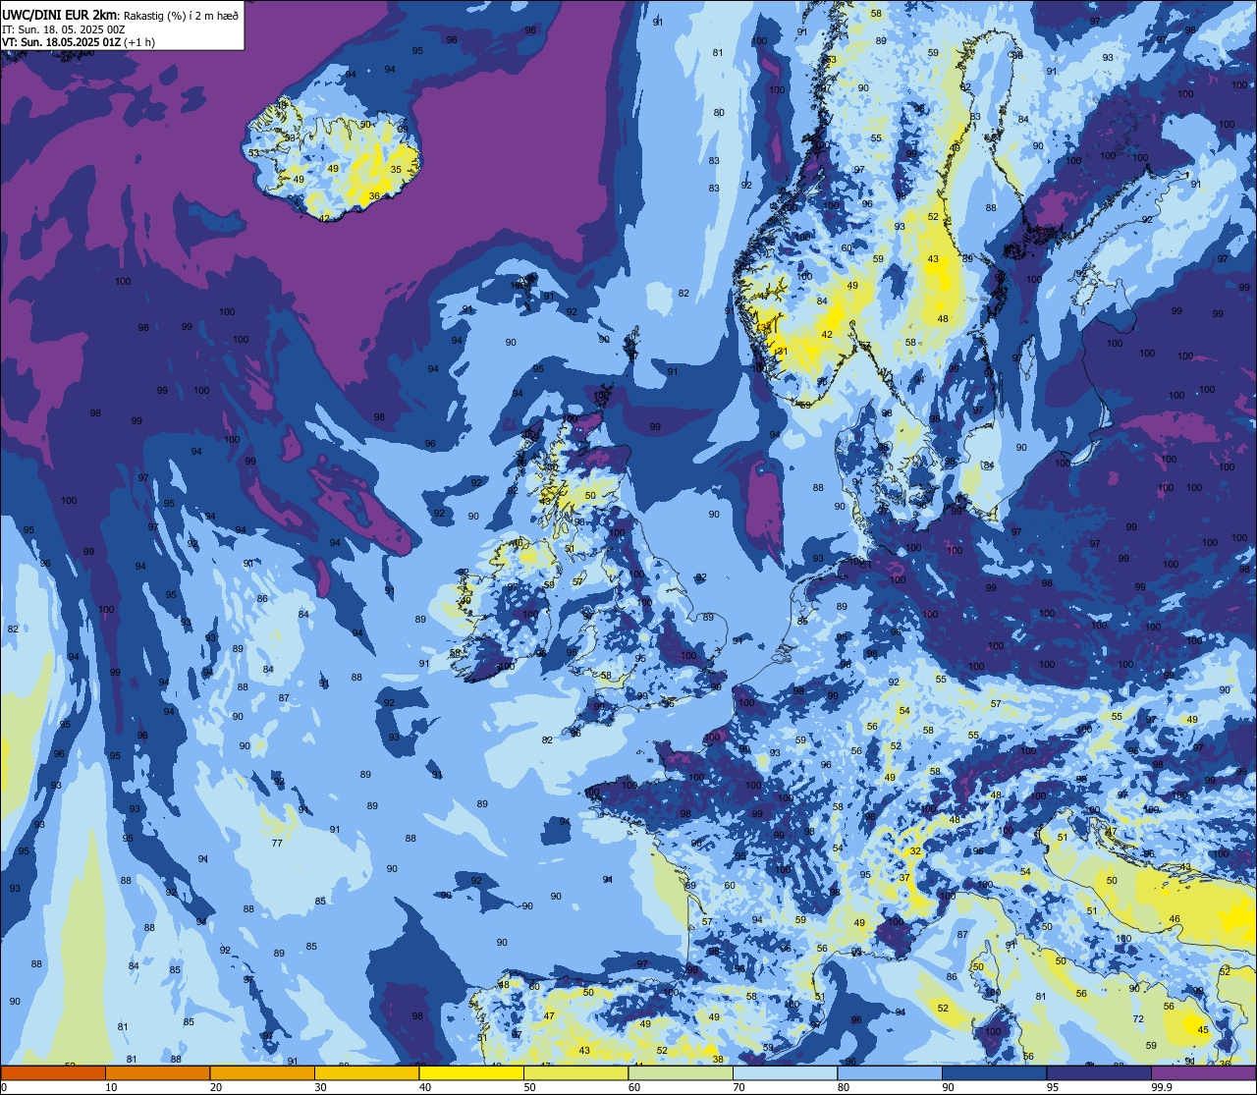1257x1095 pixels.
Task: Pick the 80–90 light blue legend segment
Action: 890,1073
